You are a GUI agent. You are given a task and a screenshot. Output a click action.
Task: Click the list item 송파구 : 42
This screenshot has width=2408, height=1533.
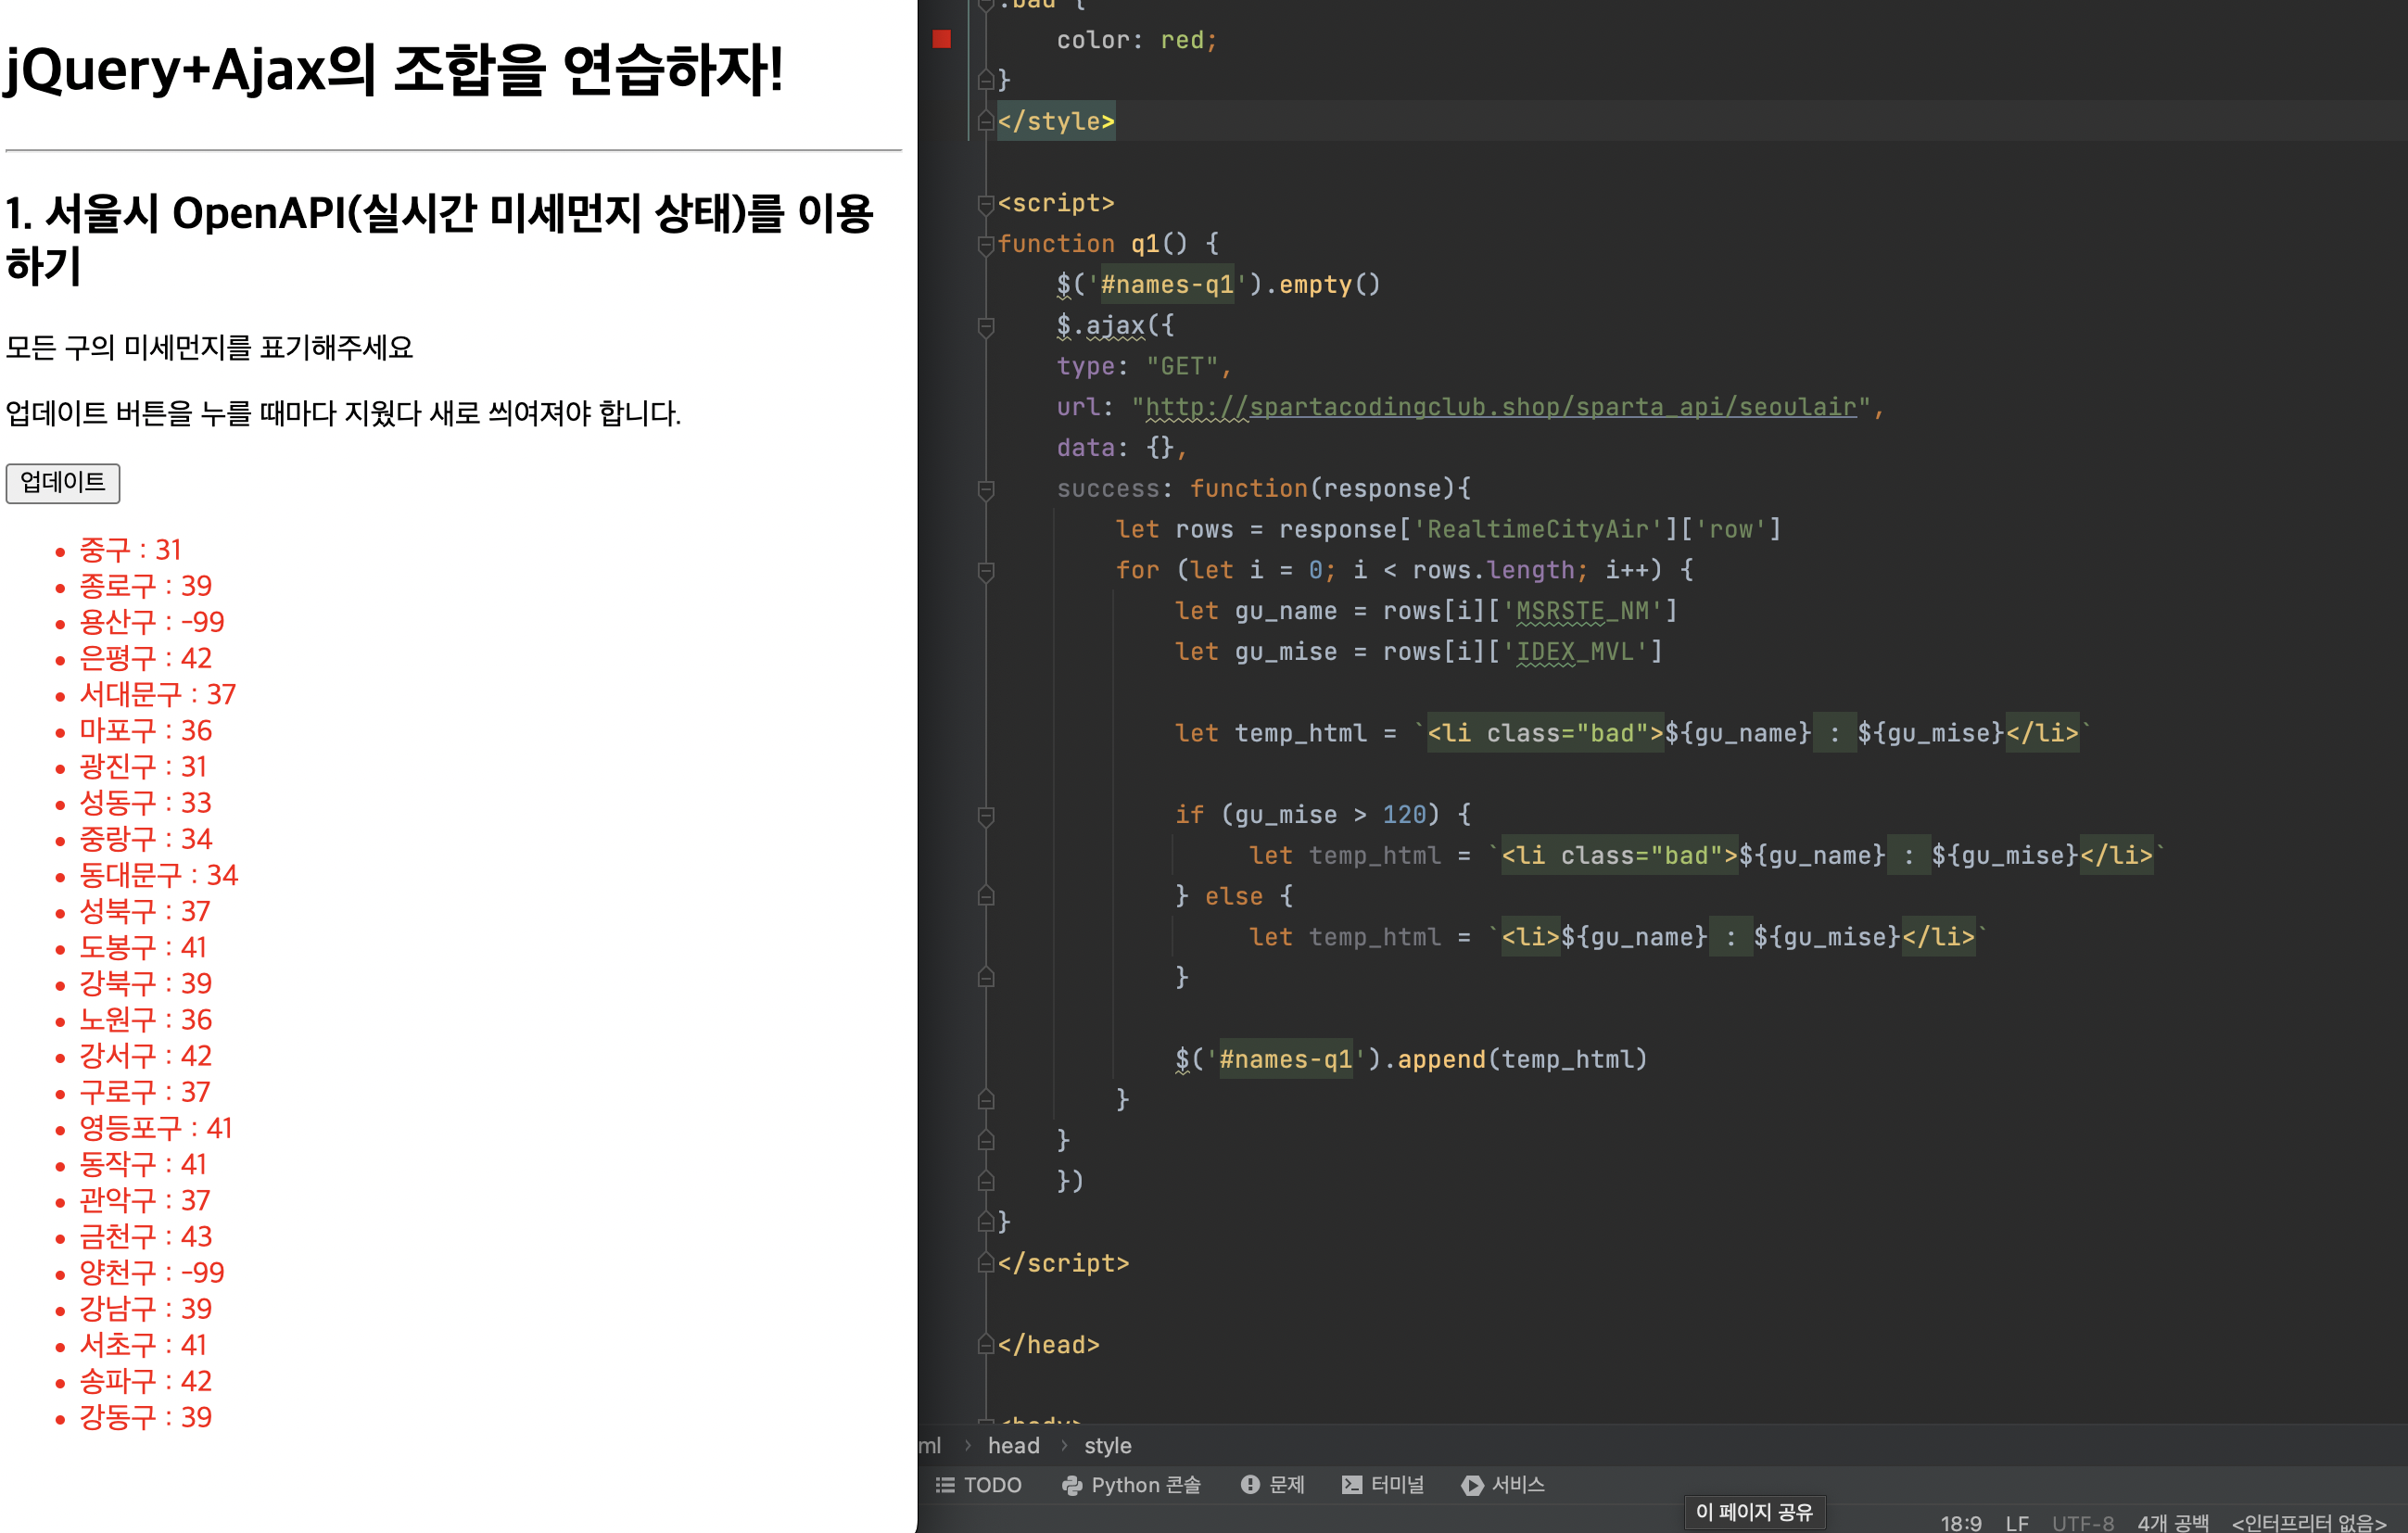[x=145, y=1381]
